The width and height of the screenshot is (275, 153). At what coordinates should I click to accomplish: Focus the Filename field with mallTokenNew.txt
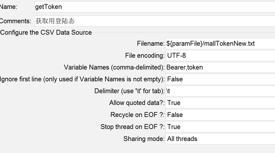click(x=220, y=43)
